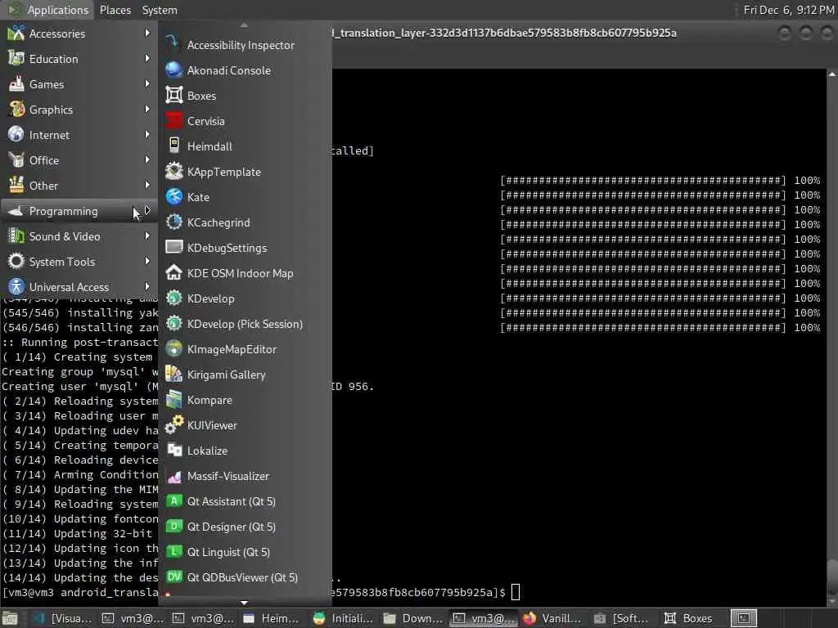The height and width of the screenshot is (628, 838).
Task: Launch KDE OSM Indoor Map icon
Action: pyautogui.click(x=173, y=273)
